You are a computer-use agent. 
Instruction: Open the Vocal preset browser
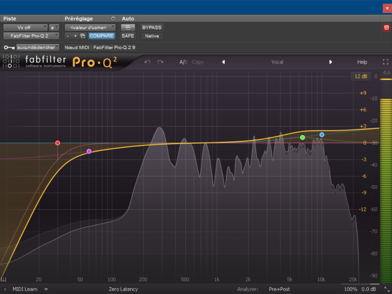click(x=277, y=62)
